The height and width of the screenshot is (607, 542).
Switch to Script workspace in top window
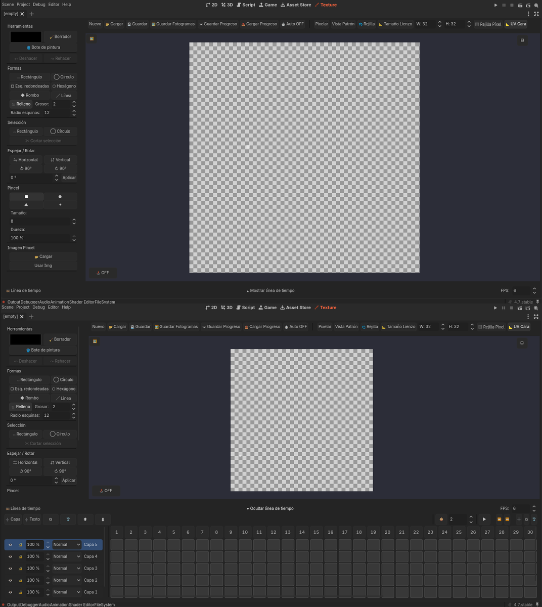246,5
